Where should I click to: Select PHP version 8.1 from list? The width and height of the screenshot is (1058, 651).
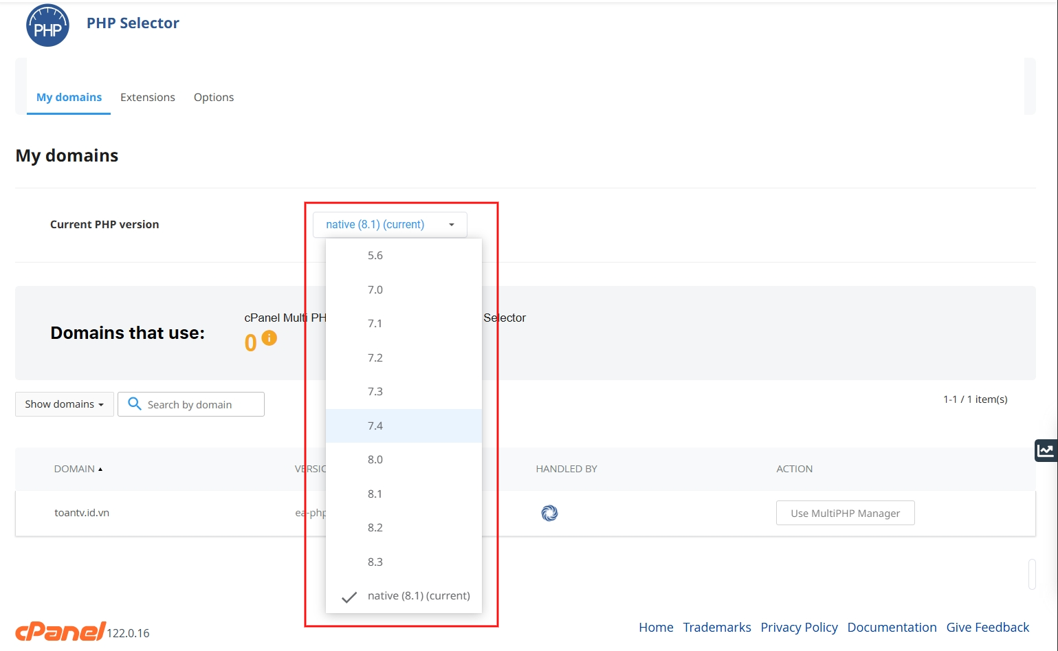404,494
